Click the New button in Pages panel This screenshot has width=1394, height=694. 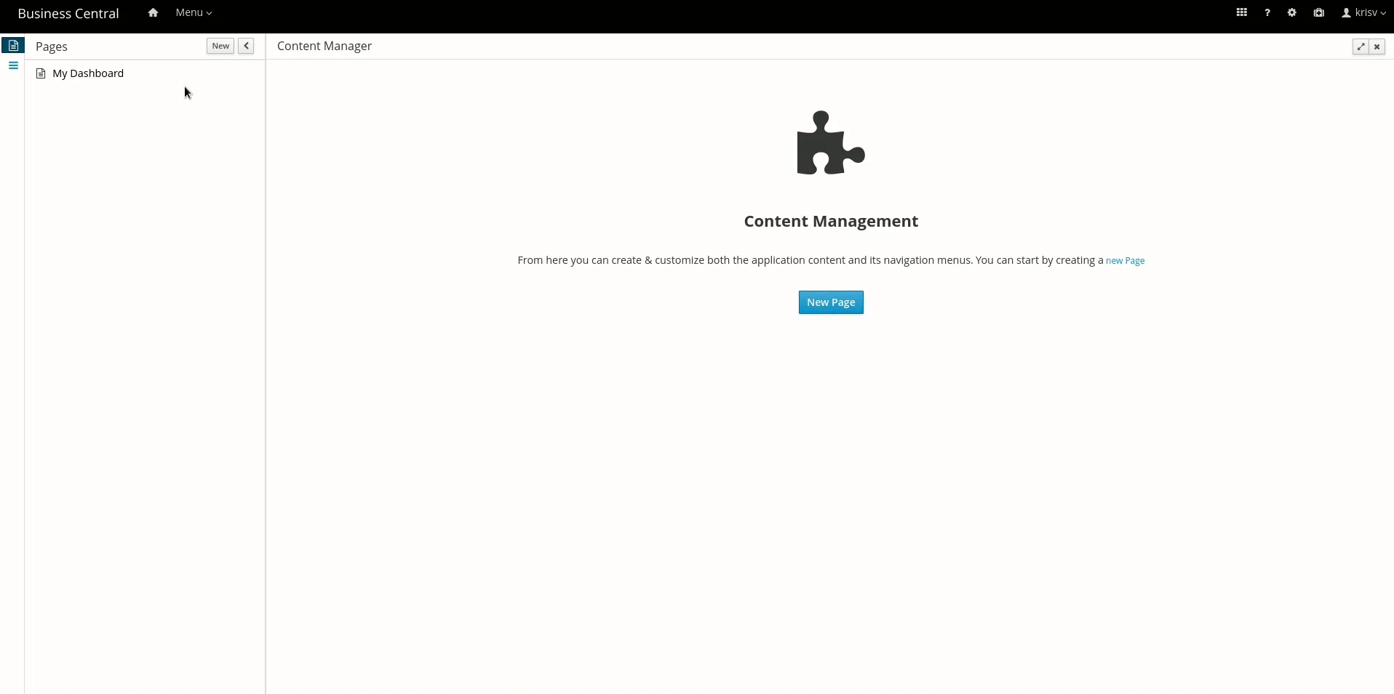(220, 46)
